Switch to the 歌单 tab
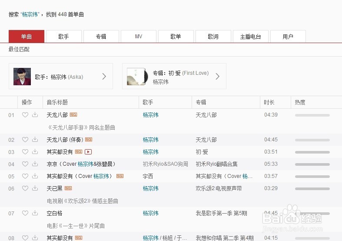 [x=176, y=37]
